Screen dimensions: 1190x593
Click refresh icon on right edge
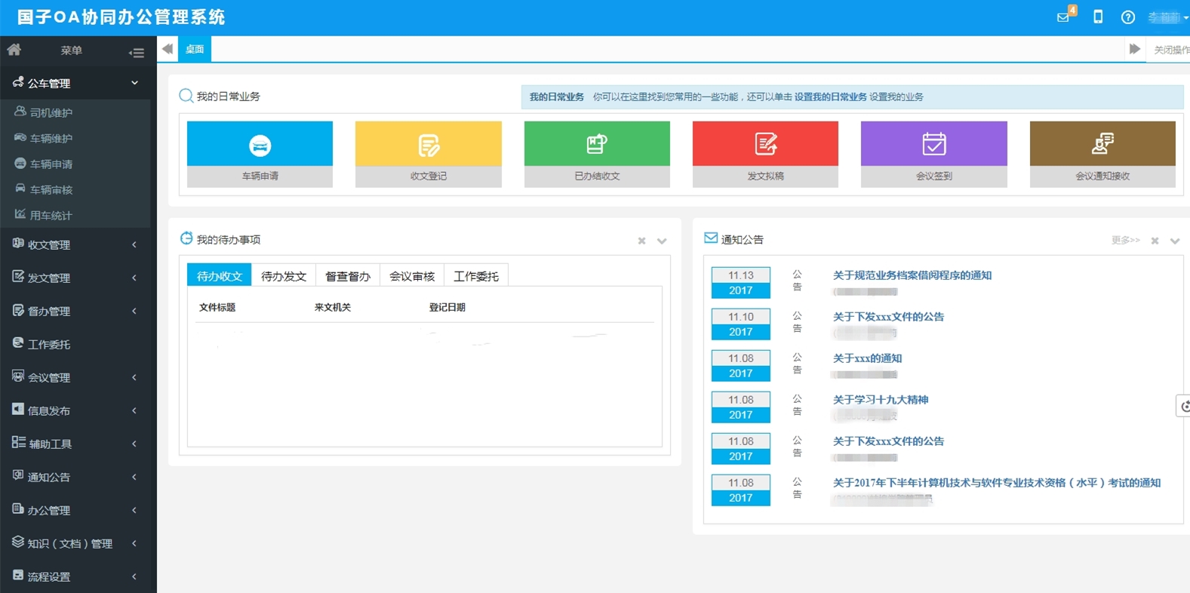pos(1184,406)
